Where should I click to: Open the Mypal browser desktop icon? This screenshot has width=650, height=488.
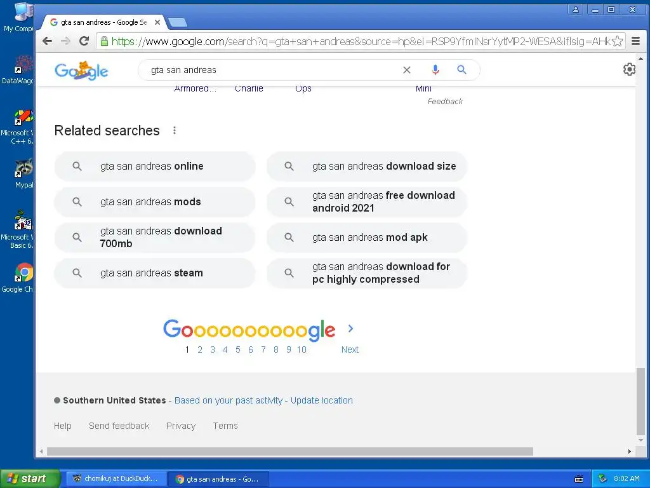23,174
